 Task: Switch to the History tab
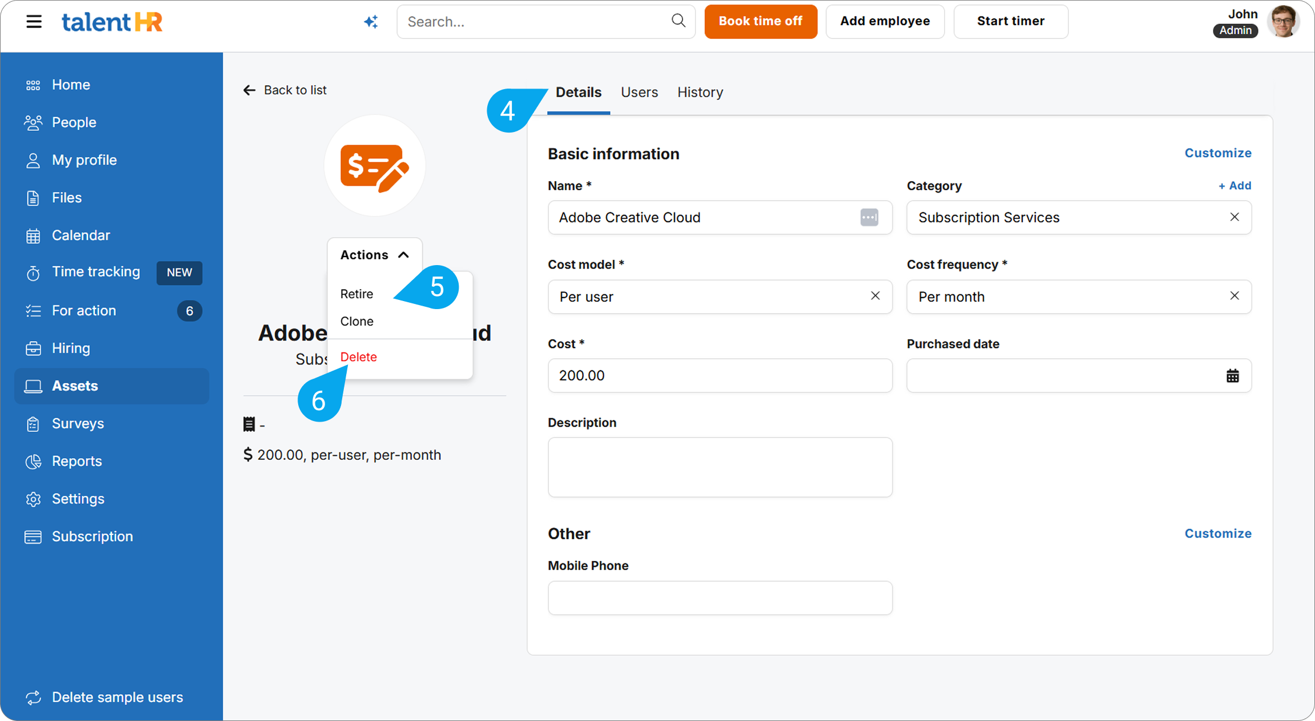700,92
